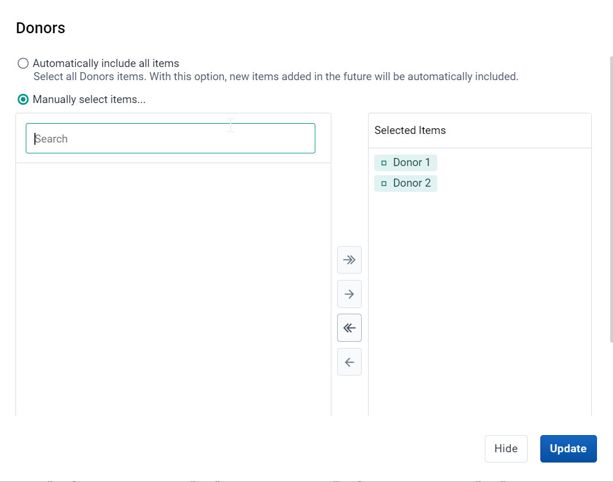The width and height of the screenshot is (613, 482).
Task: Click the small square icon beside Donor 1
Action: pos(384,163)
